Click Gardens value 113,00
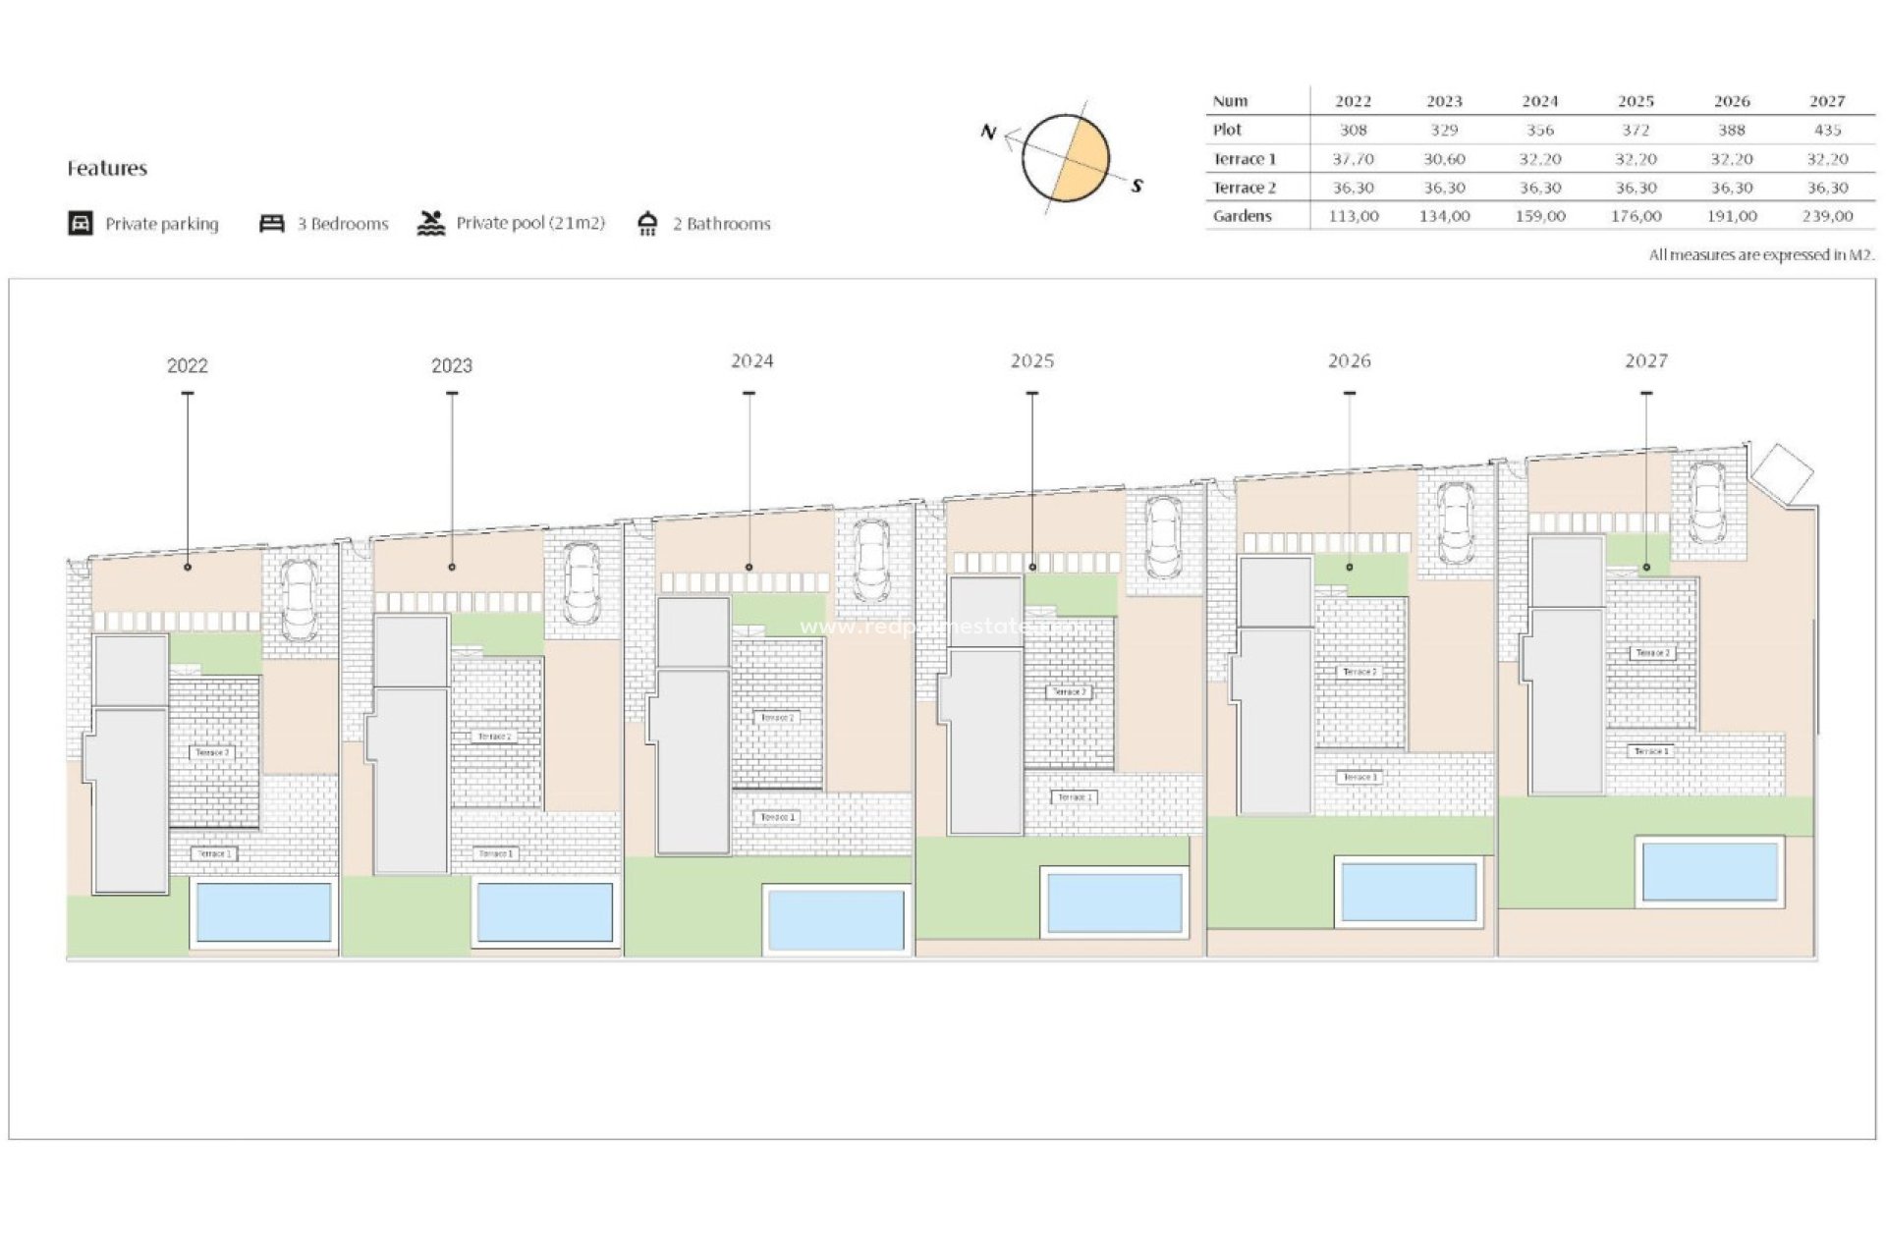Screen dimensions: 1886x1257 (1354, 216)
